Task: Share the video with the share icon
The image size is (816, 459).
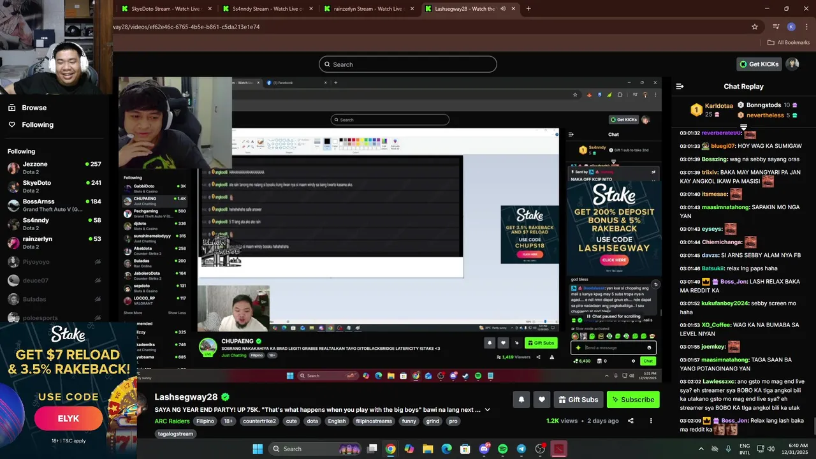Action: [x=630, y=421]
